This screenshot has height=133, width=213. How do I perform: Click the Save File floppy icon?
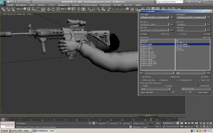pyautogui.click(x=15, y=2)
